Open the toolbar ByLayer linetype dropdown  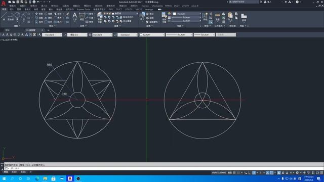click(179, 35)
